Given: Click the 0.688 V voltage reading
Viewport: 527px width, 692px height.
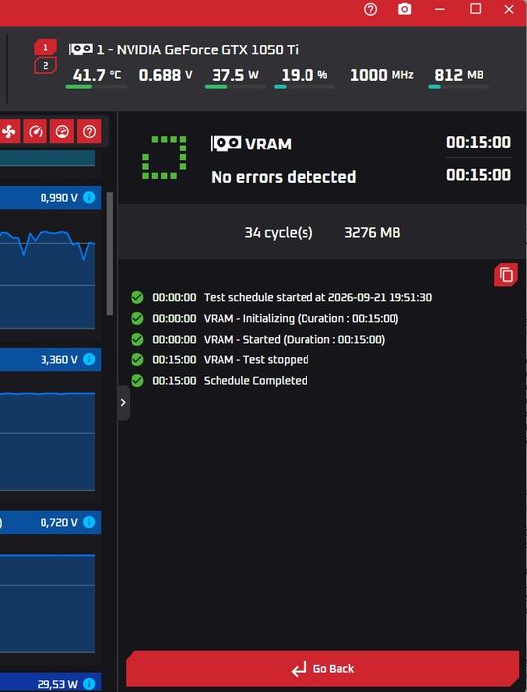Looking at the screenshot, I should [x=166, y=75].
